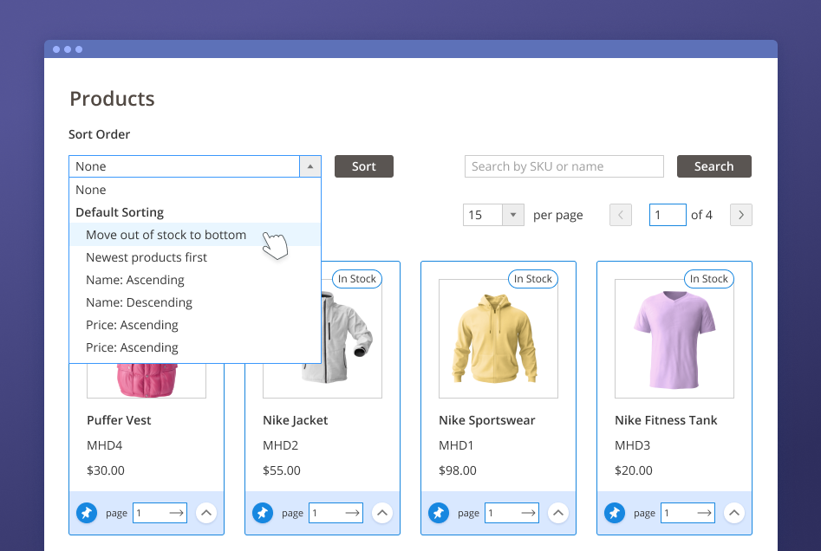Collapse the Puffer Vest card with up chevron
The height and width of the screenshot is (551, 821).
click(206, 513)
